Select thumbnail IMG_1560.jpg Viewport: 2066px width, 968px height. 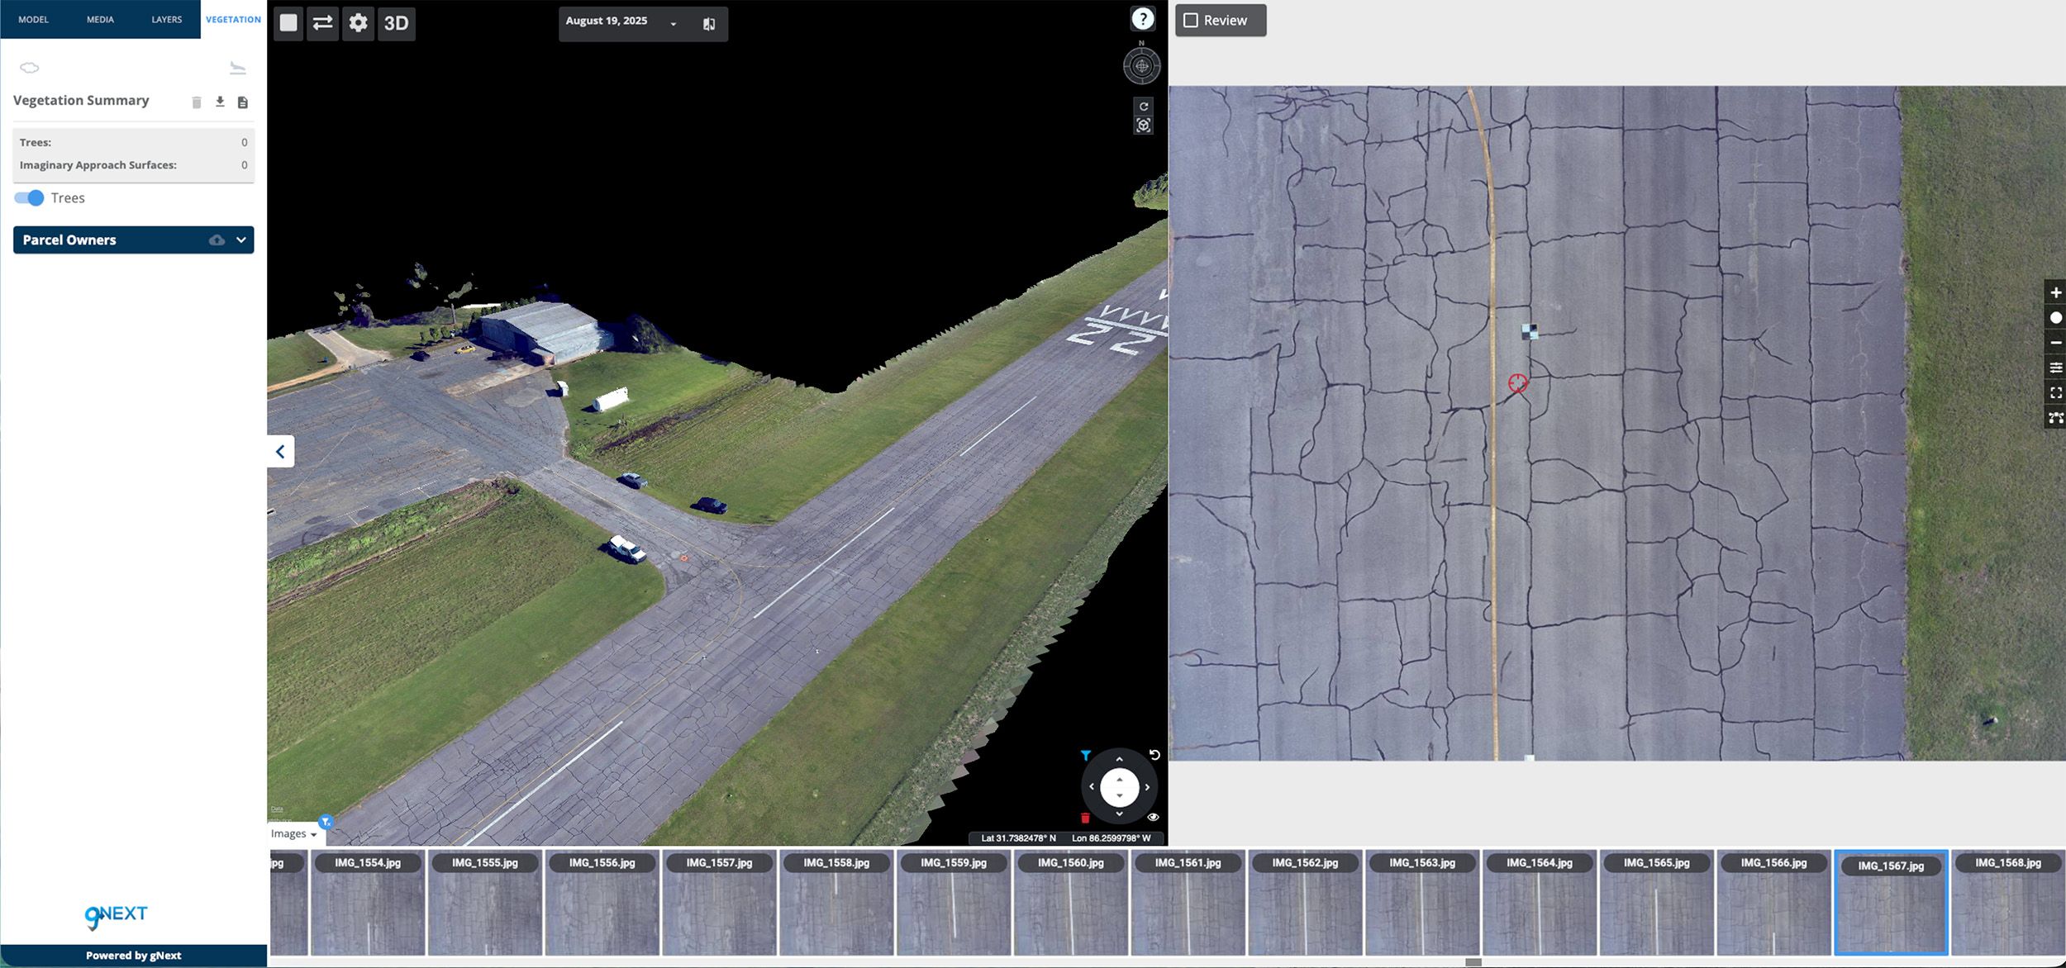[x=1070, y=903]
